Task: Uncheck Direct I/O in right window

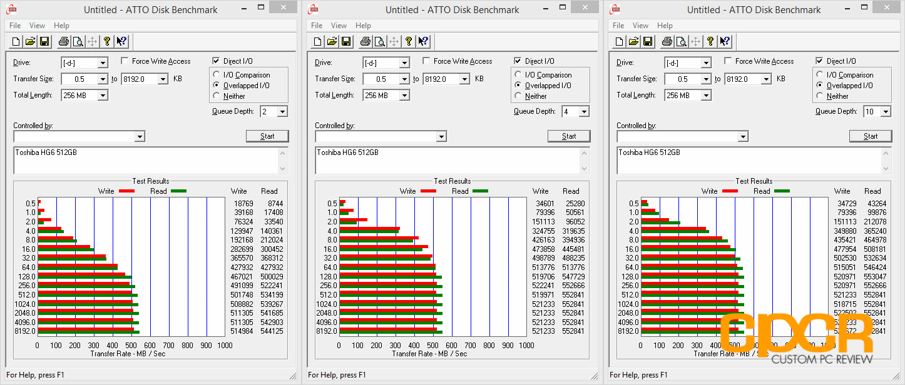Action: (819, 61)
